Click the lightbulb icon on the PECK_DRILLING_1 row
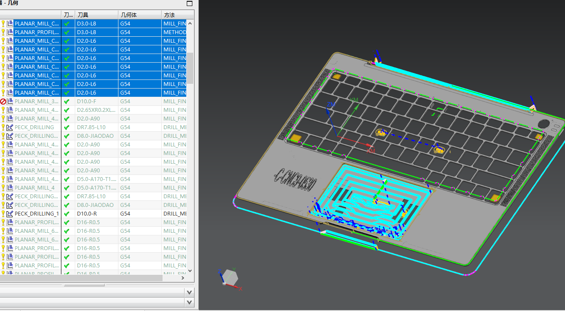The width and height of the screenshot is (565, 311). click(3, 214)
